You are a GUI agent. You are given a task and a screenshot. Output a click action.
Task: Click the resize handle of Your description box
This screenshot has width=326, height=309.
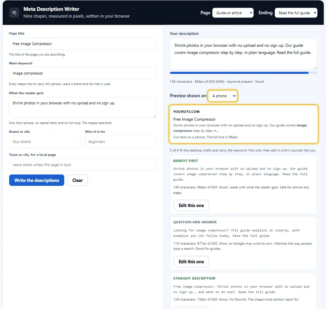point(315,68)
